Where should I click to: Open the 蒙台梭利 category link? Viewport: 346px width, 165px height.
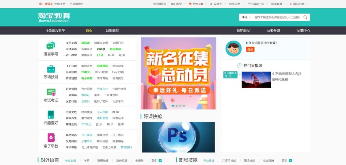(x=126, y=147)
